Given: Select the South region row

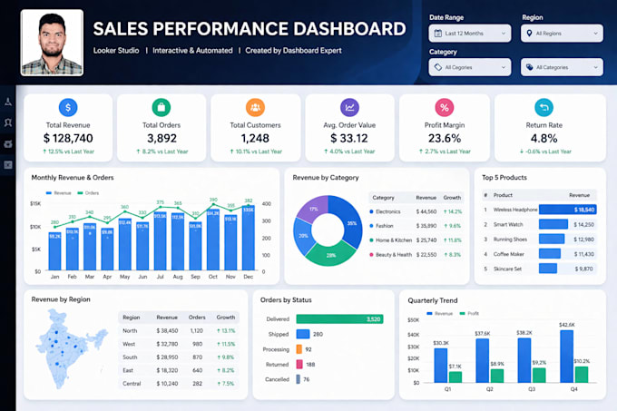Looking at the screenshot, I should 179,357.
